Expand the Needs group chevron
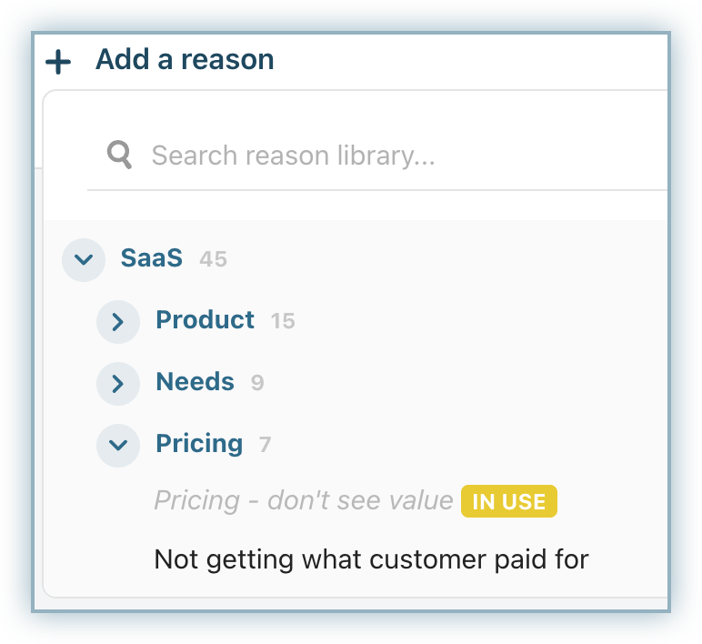702x644 pixels. click(118, 383)
